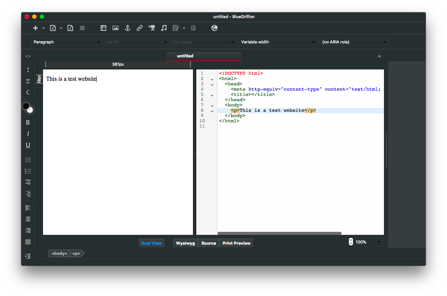
Task: Select the <body> breadcrumb element
Action: [59, 253]
